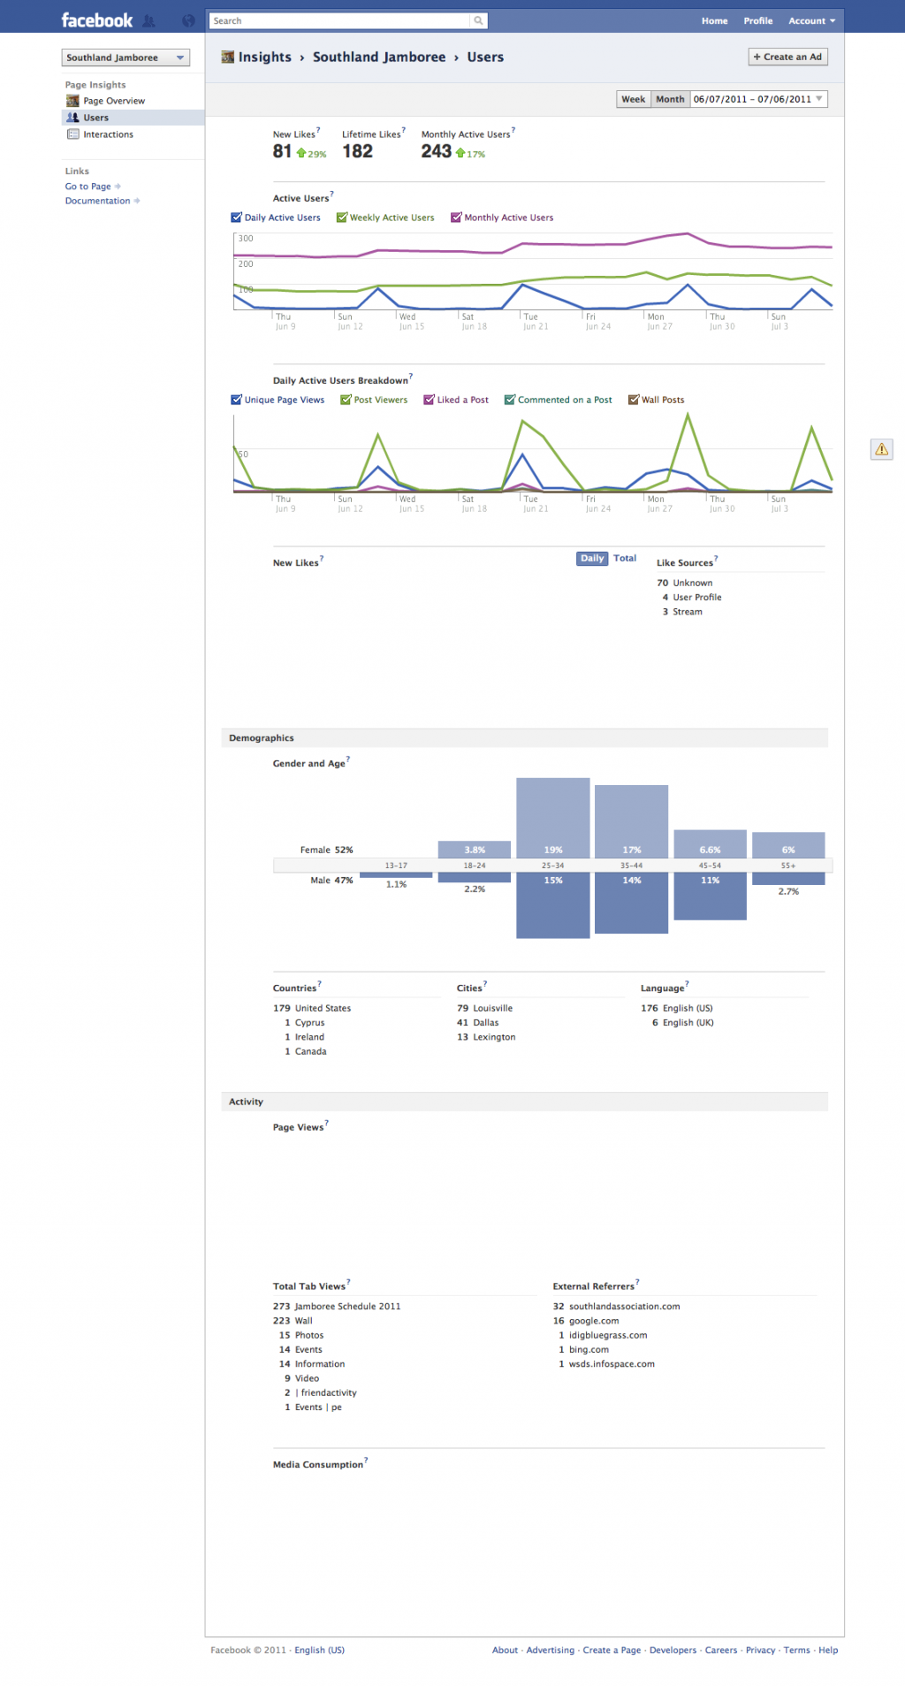905x1686 pixels.
Task: Open the date range dropdown
Action: (758, 99)
